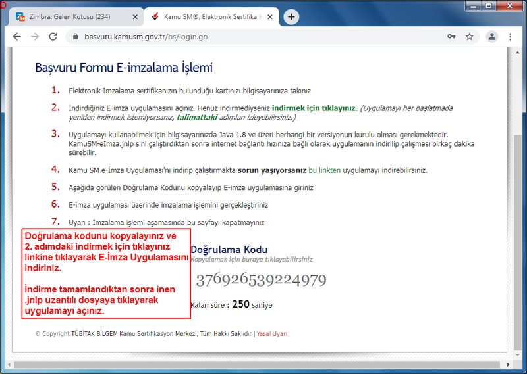Copy verification code 376926539224979
Screen dimensions: 527x374
pos(261,279)
